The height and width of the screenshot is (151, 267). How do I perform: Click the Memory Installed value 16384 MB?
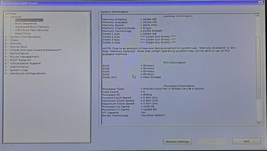(x=149, y=19)
